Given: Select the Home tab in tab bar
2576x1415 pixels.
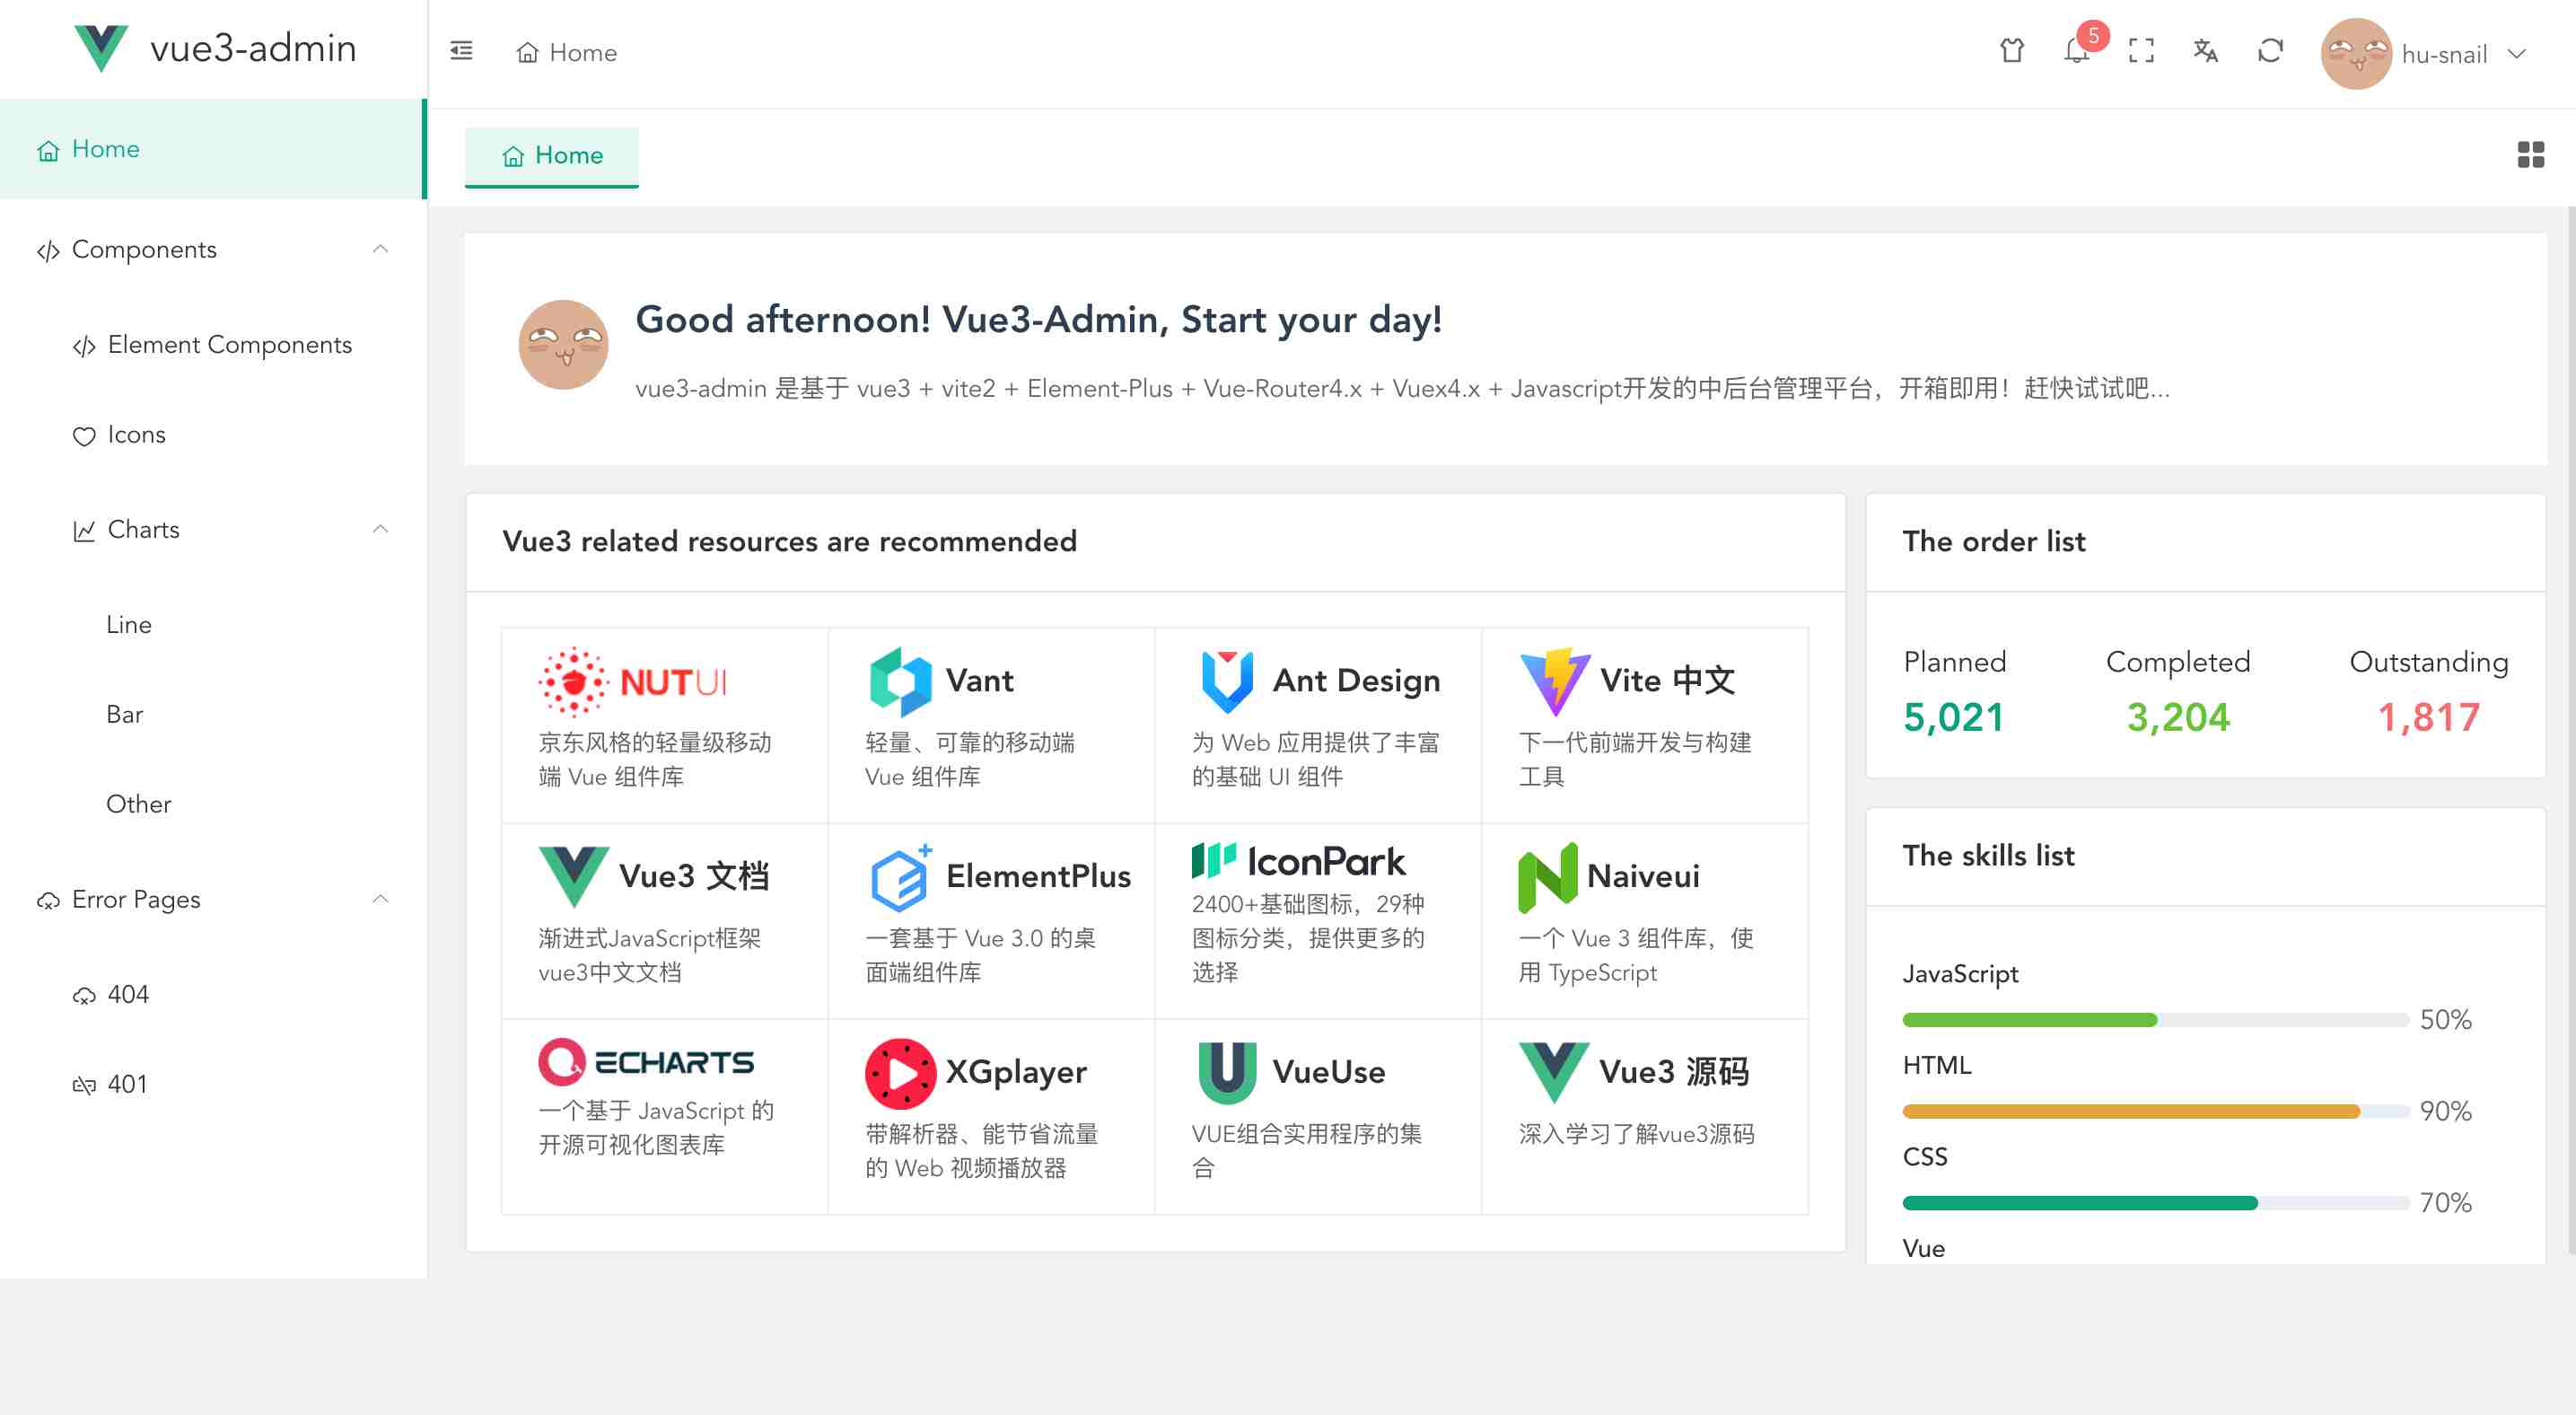Looking at the screenshot, I should pos(552,156).
